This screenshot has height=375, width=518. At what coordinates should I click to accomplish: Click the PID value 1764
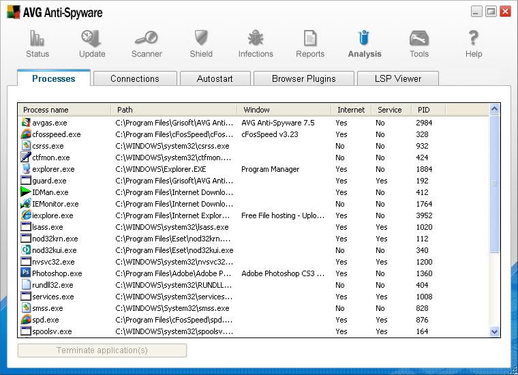(x=424, y=204)
